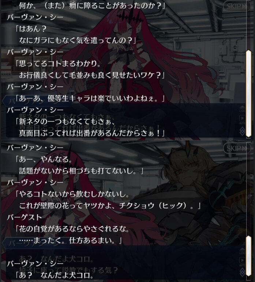Select the はあん？ log line
255x282 pixels.
pyautogui.click(x=31, y=29)
